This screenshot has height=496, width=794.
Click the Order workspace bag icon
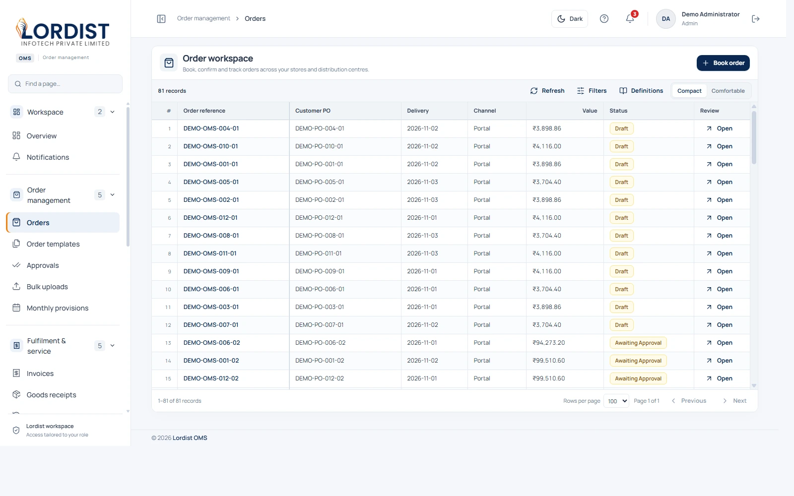169,63
